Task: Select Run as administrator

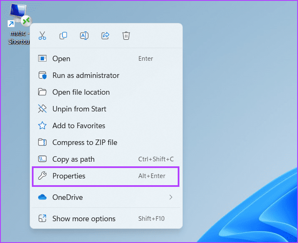Action: [x=106, y=75]
